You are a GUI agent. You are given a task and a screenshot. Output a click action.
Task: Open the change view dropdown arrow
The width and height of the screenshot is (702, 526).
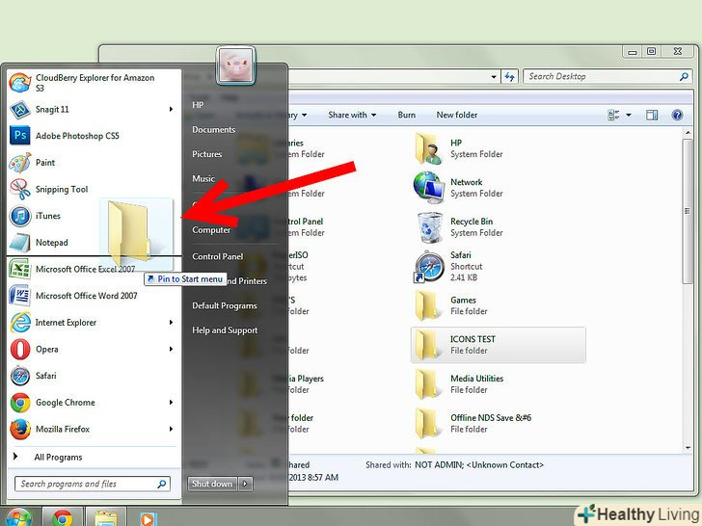click(x=629, y=115)
